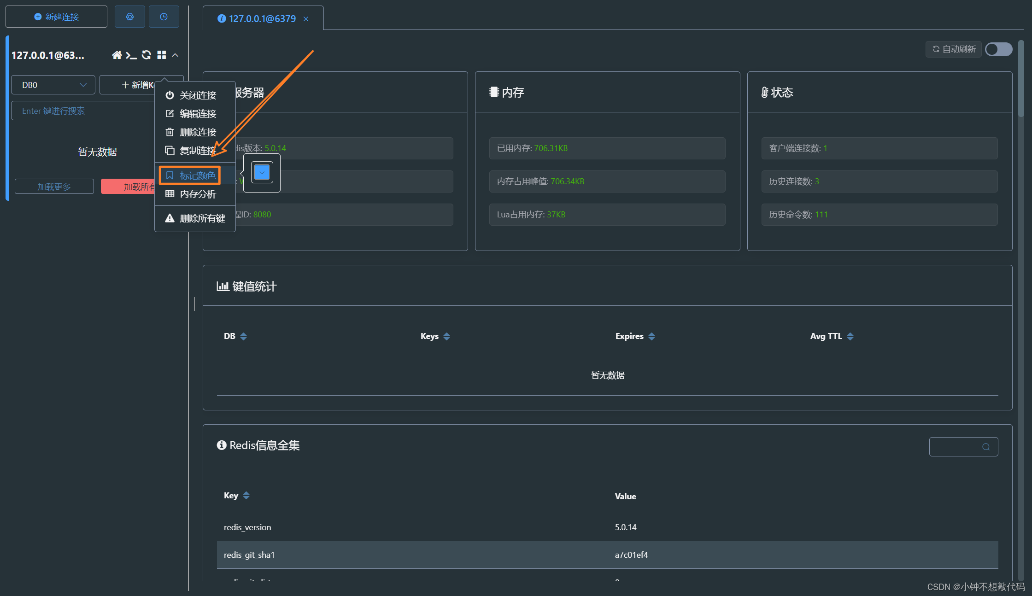The height and width of the screenshot is (596, 1032).
Task: Open the blue color picker swatch
Action: [262, 173]
